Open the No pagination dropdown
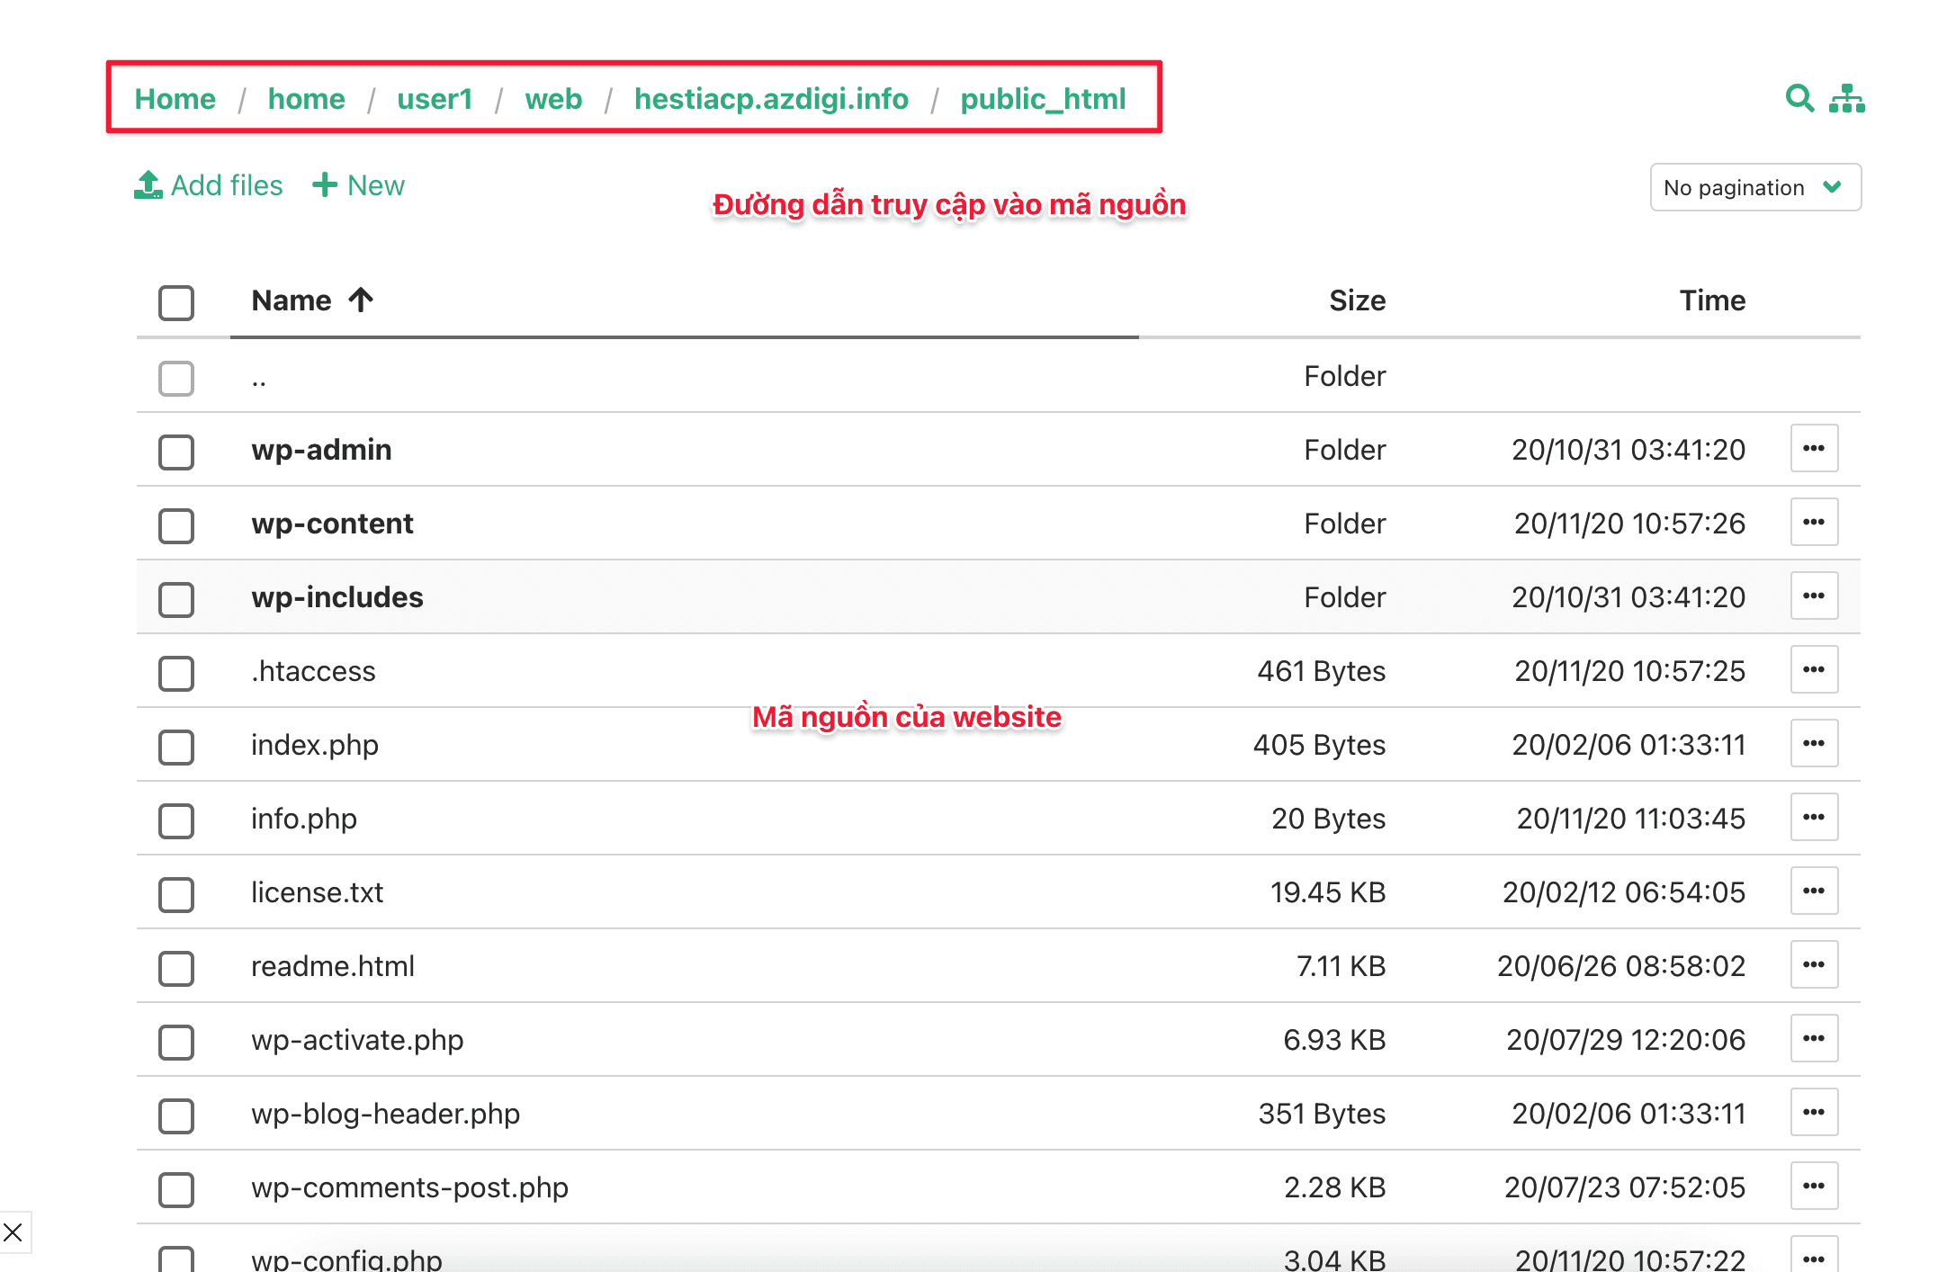Image resolution: width=1938 pixels, height=1272 pixels. pos(1754,187)
